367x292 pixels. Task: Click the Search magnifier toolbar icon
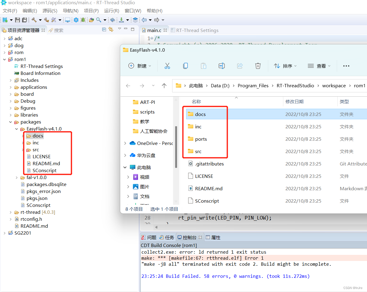point(99,20)
